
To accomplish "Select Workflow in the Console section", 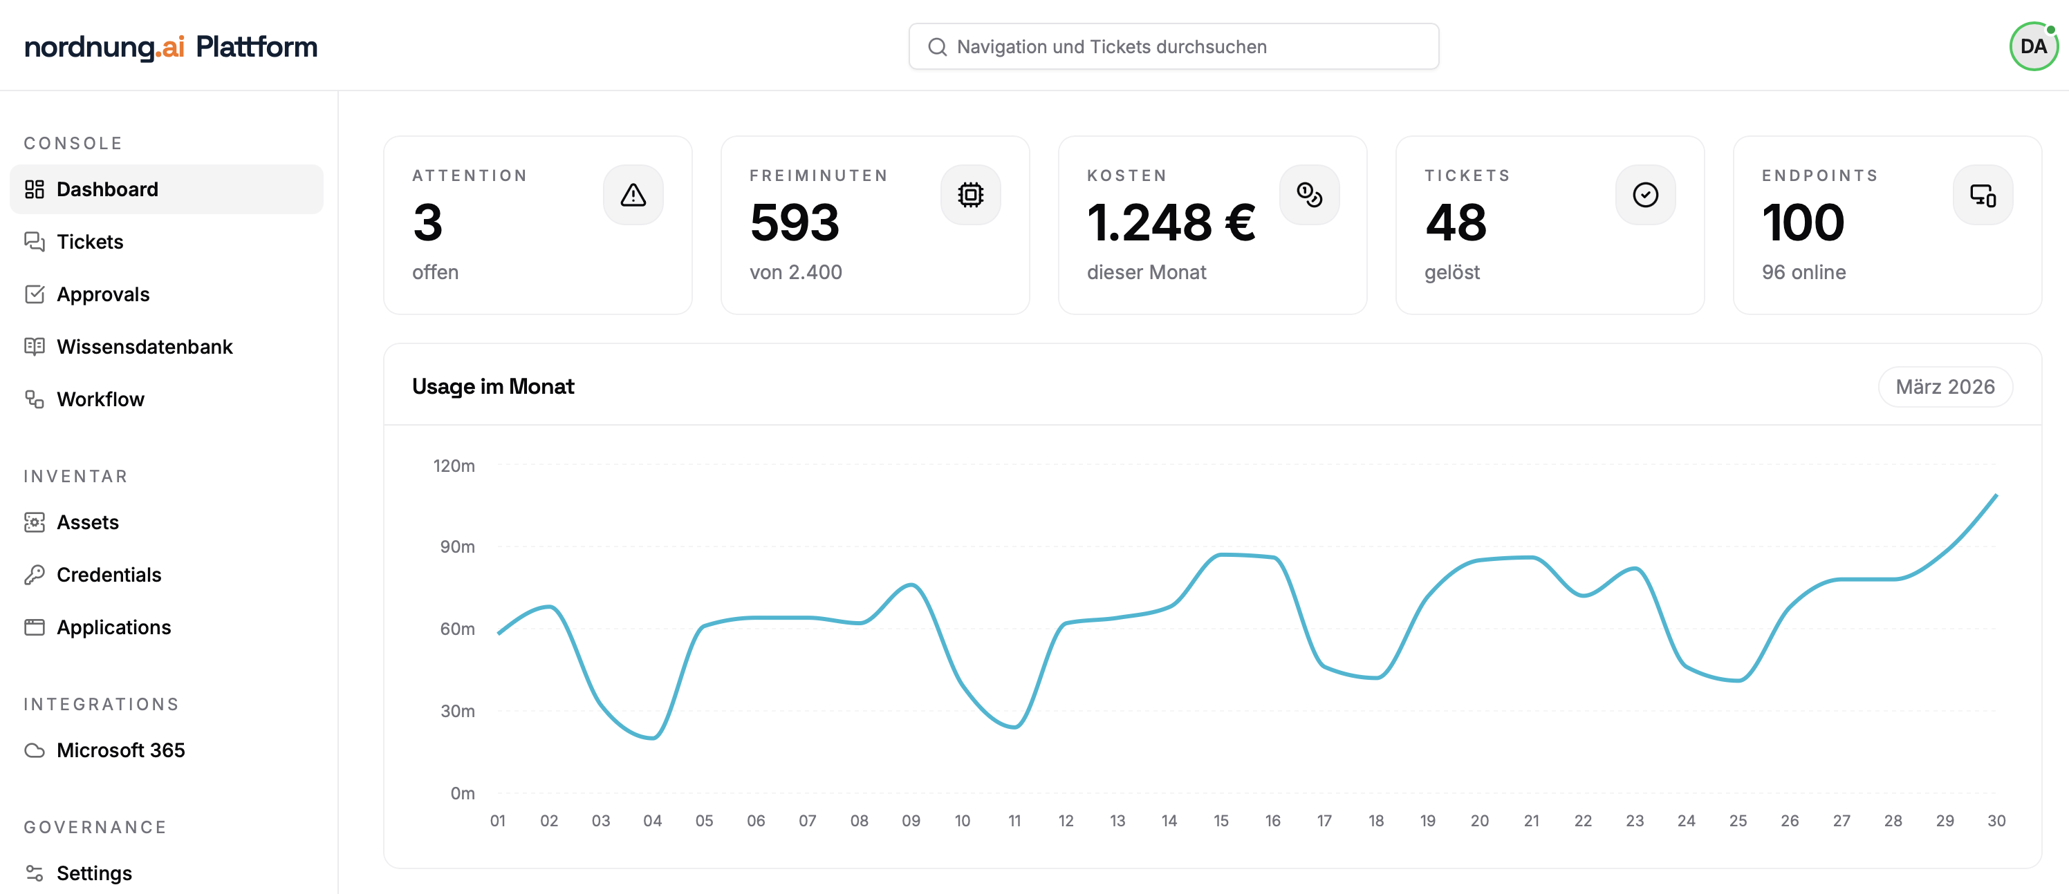I will tap(166, 399).
